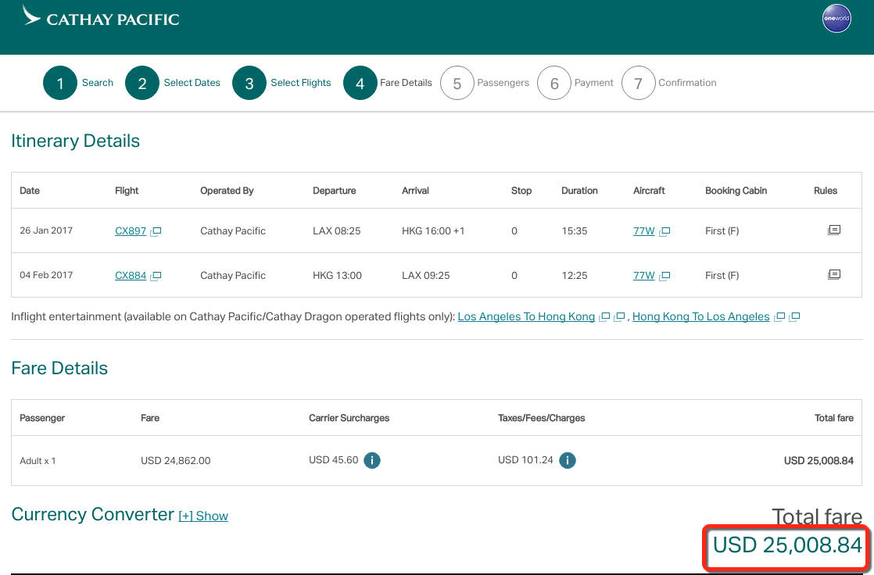Click the 15:35 duration value
The image size is (874, 575).
pyautogui.click(x=574, y=230)
